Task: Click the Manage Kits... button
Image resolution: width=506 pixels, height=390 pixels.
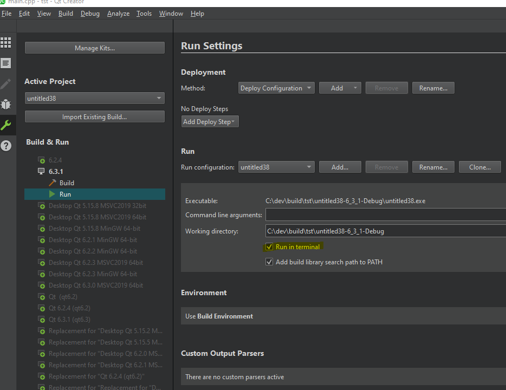Action: [95, 48]
